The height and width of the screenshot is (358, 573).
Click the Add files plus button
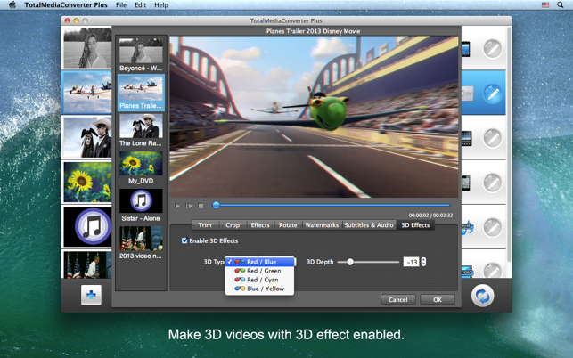coord(91,295)
